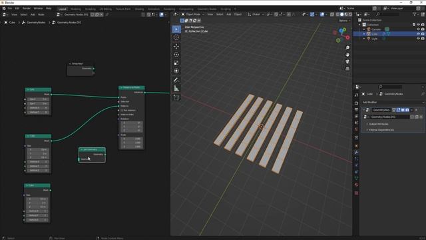
Task: Click the outliner filter funnel icon
Action: click(415, 14)
